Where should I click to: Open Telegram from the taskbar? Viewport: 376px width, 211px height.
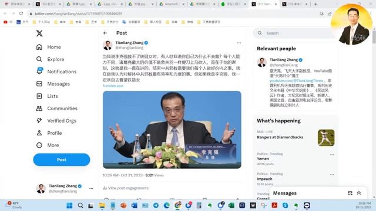[156, 205]
